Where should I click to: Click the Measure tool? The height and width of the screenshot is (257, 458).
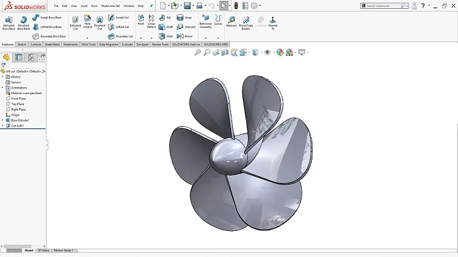click(x=232, y=22)
